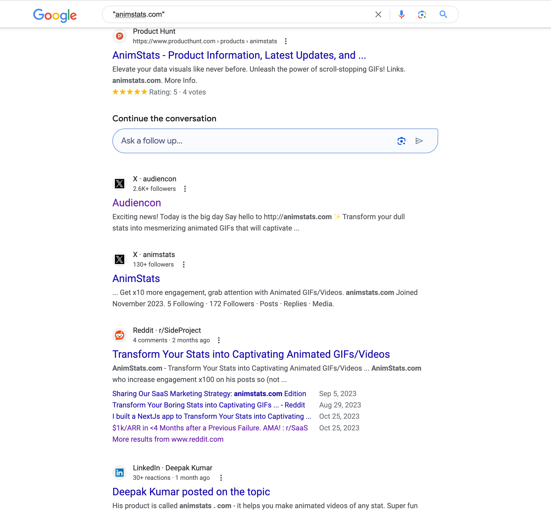
Task: Open the Audiencon X result
Action: pos(137,203)
